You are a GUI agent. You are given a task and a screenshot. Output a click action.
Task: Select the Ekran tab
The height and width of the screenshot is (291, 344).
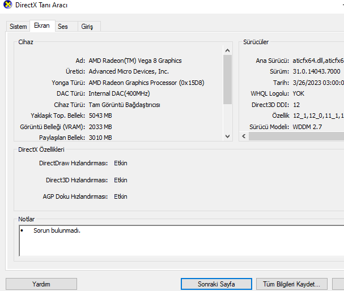tap(42, 25)
